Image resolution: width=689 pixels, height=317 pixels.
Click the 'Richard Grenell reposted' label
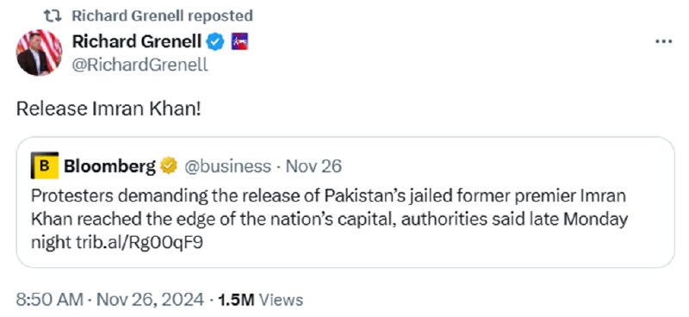(162, 16)
